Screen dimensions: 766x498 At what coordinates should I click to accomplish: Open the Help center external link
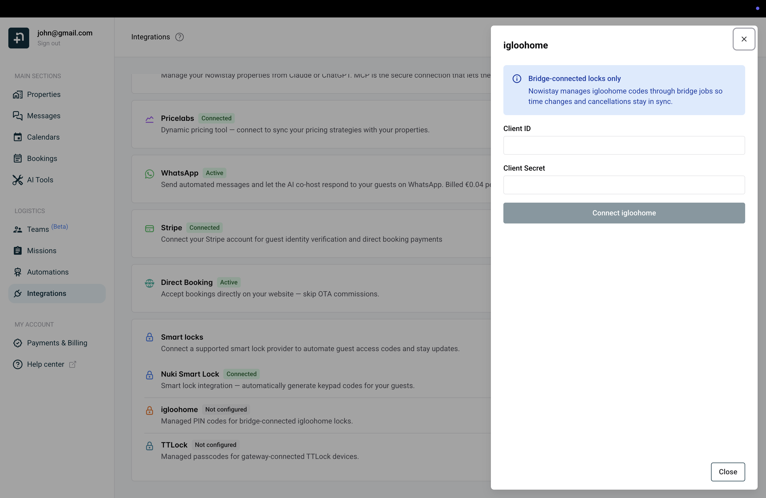click(72, 364)
